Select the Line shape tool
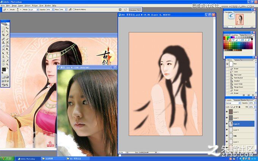This screenshot has height=161, width=258. [x=7, y=57]
